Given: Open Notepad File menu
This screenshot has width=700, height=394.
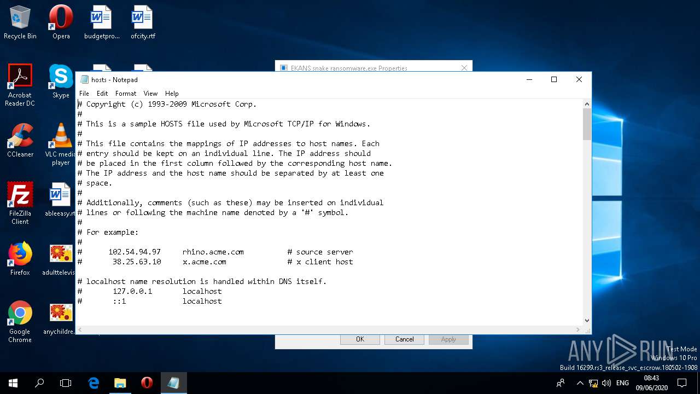Looking at the screenshot, I should (84, 94).
